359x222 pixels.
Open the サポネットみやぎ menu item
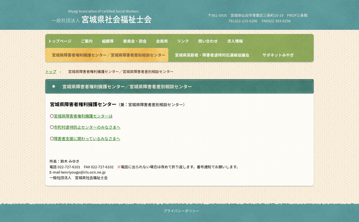tap(278, 55)
